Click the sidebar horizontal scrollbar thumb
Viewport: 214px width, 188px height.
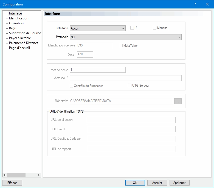[x=16, y=175]
